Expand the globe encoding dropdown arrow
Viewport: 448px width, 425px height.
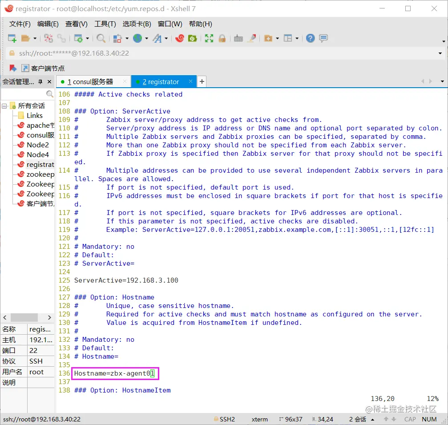146,38
